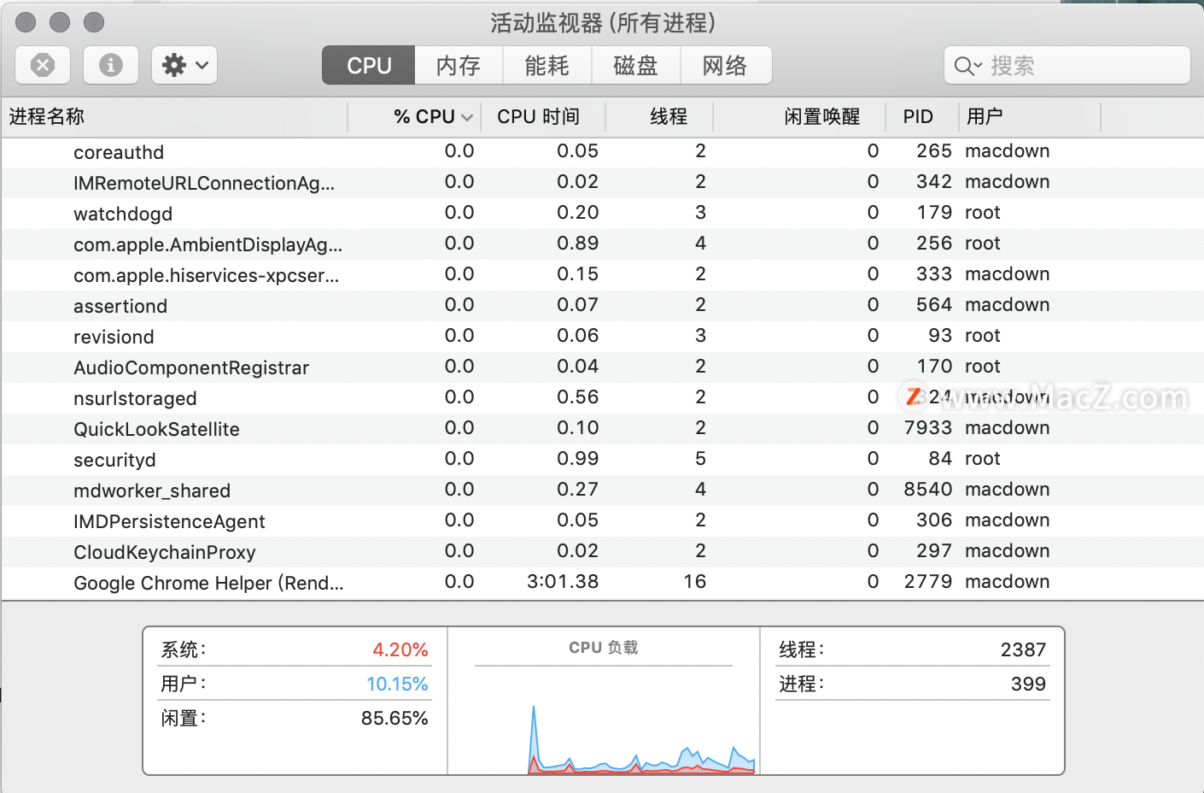Click CPU time 0.99 for securityd
This screenshot has width=1204, height=793.
tap(577, 459)
